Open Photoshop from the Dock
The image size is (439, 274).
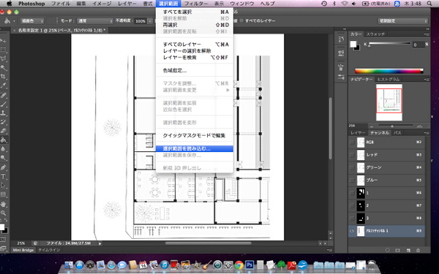(x=249, y=265)
